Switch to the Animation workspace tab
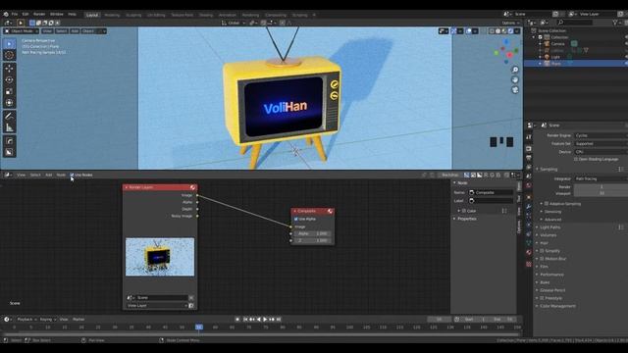The image size is (628, 353). click(228, 15)
